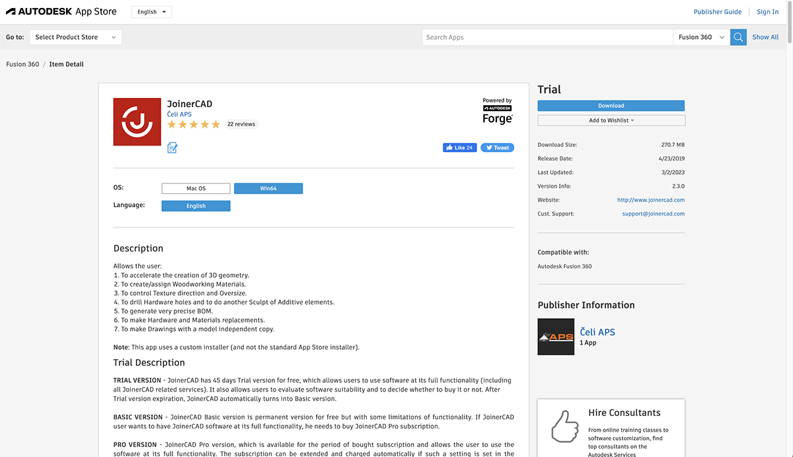
Task: Click the Version Info 2.3.0 value
Action: pos(677,186)
